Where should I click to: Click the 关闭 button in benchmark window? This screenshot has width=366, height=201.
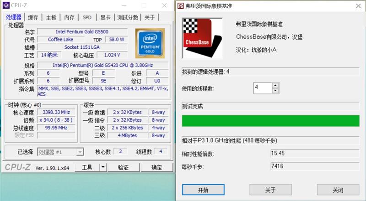pyautogui.click(x=338, y=190)
